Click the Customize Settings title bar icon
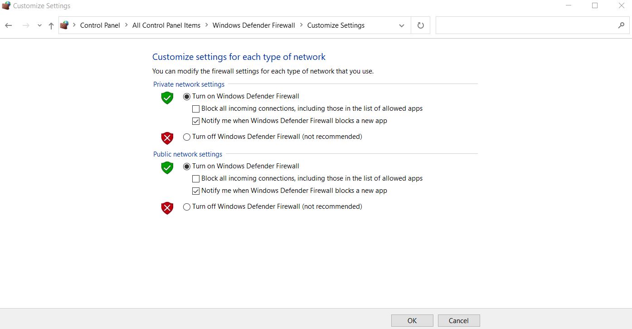 tap(6, 6)
